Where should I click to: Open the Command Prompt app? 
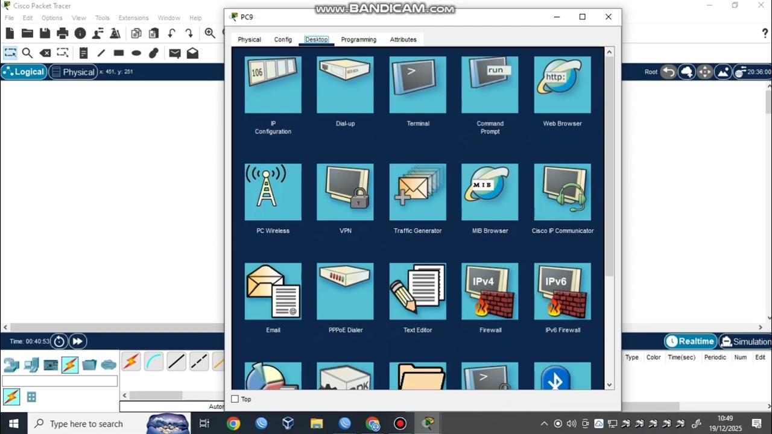490,85
